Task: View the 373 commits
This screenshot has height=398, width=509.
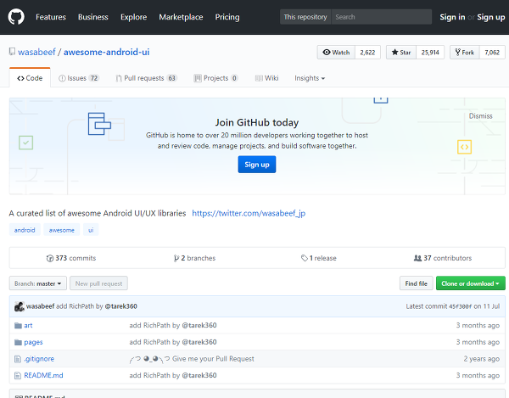Action: tap(71, 258)
